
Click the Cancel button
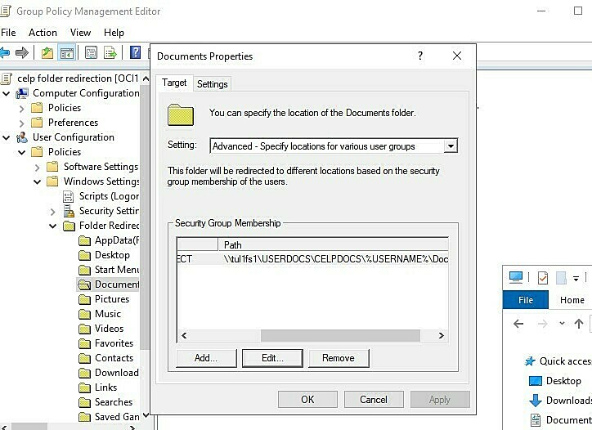coord(374,400)
